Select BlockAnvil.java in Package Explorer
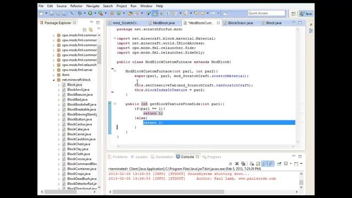Viewport: 352px width, 198px height. click(x=78, y=90)
